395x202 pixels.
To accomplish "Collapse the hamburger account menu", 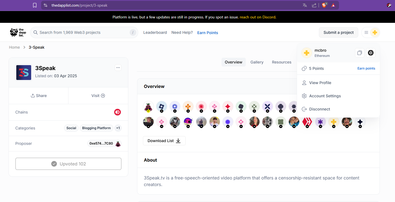I will click(x=366, y=32).
